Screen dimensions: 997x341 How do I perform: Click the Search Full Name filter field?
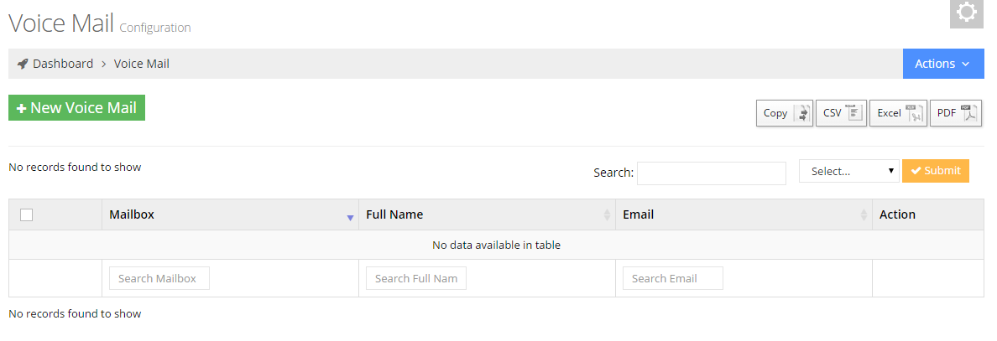416,278
